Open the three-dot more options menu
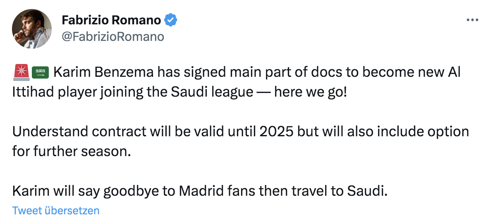 [472, 20]
